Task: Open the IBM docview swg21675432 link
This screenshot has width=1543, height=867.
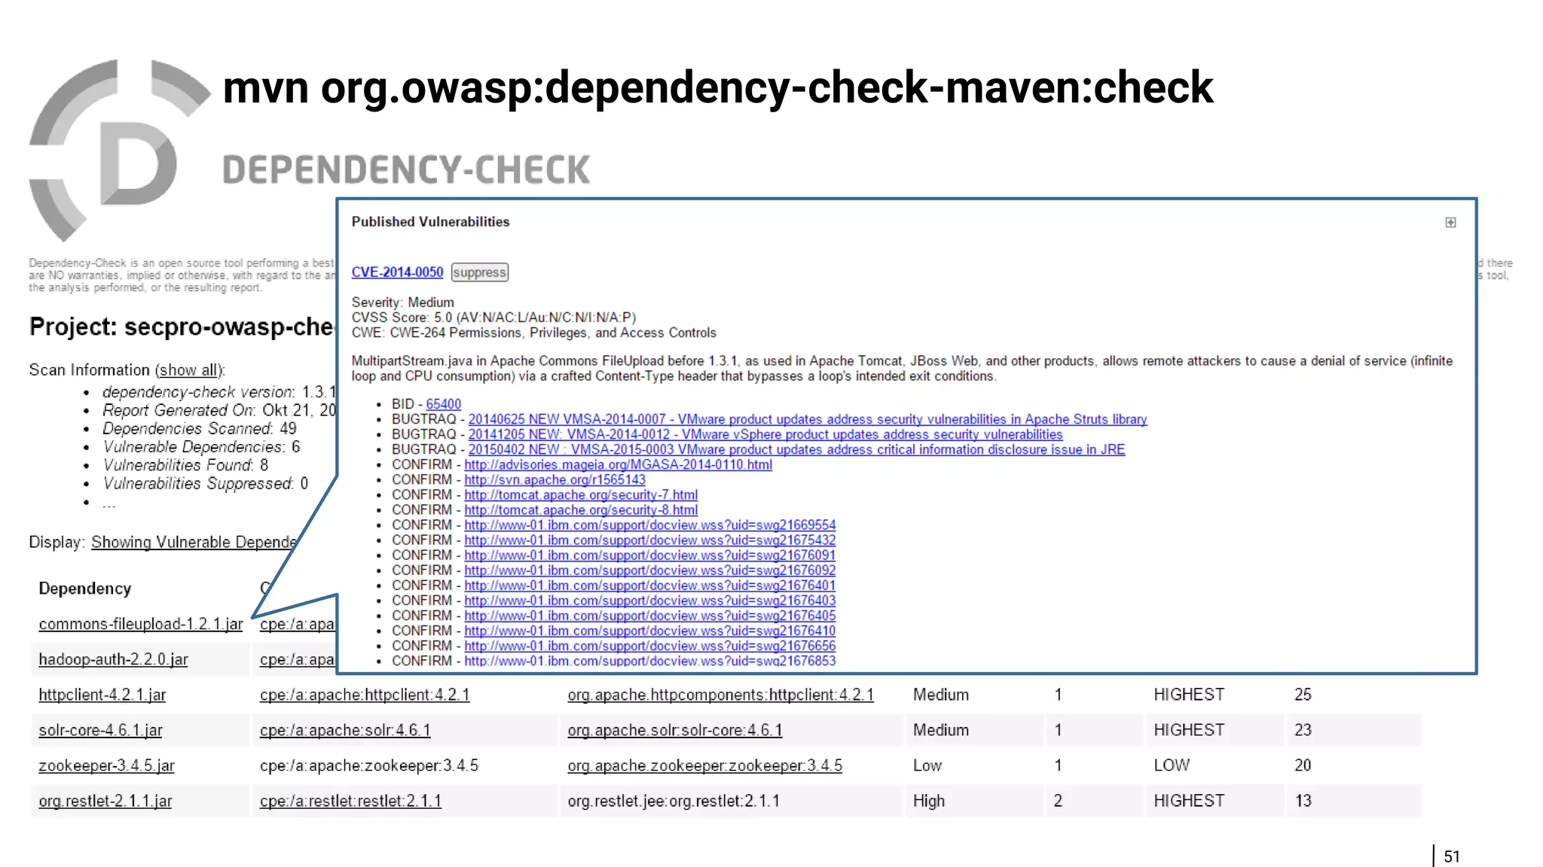Action: tap(650, 540)
